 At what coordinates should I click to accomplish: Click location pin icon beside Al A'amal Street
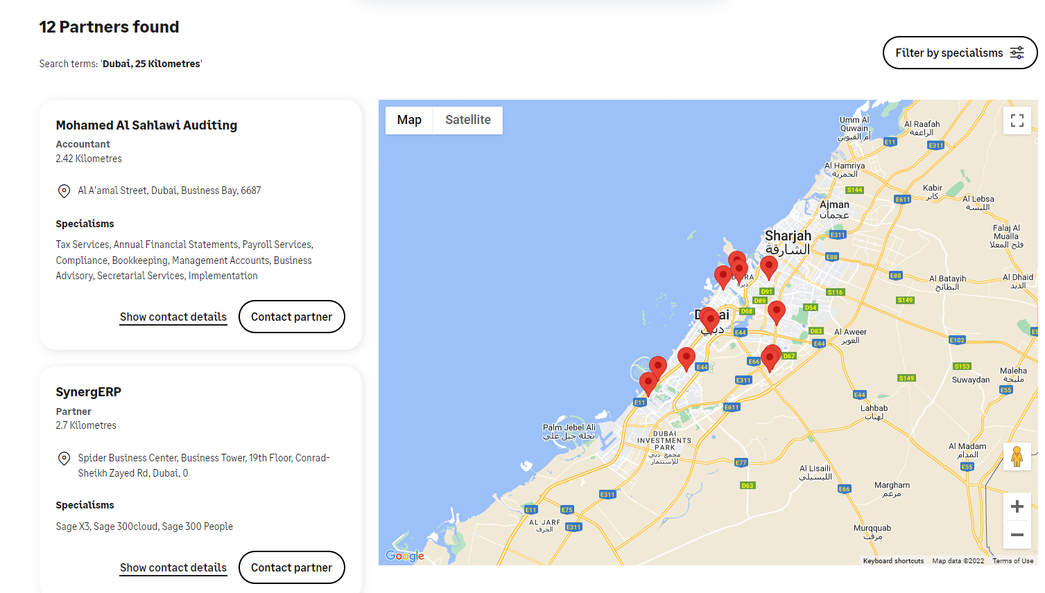click(x=64, y=191)
